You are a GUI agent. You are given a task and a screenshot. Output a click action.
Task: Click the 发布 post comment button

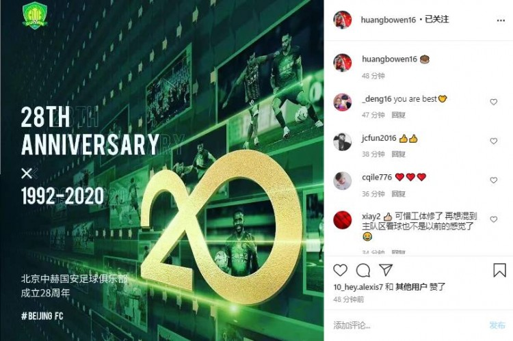click(497, 325)
